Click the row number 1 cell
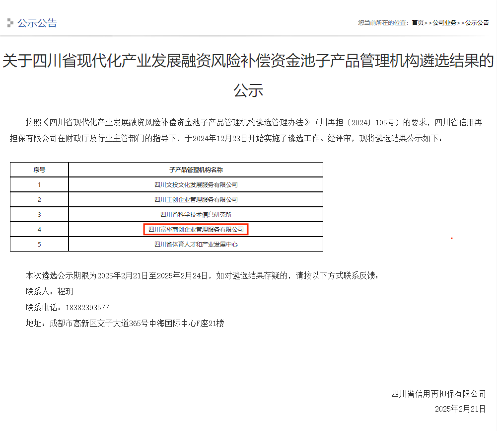This screenshot has width=497, height=431. 39,185
